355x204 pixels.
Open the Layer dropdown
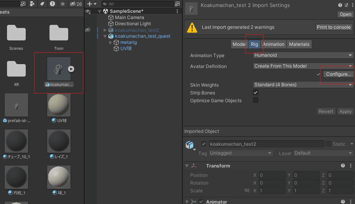(x=323, y=153)
